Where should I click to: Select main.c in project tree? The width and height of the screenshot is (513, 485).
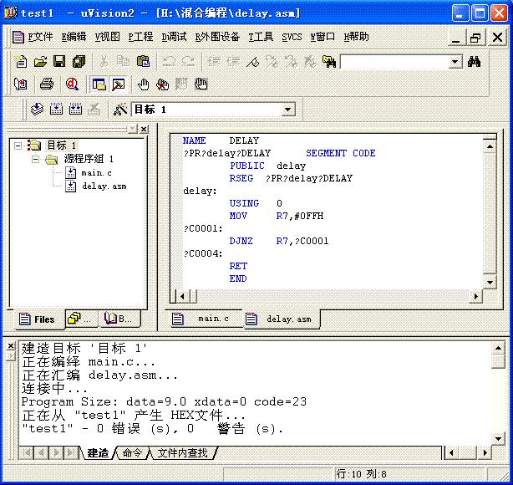pos(96,173)
